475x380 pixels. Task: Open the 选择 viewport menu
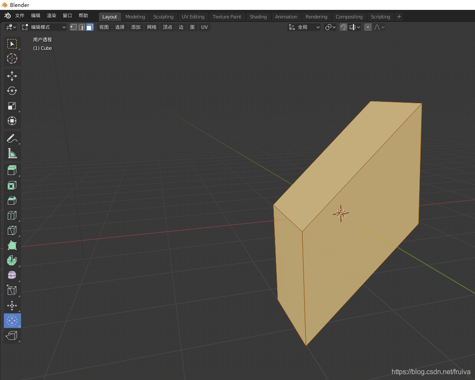[120, 27]
